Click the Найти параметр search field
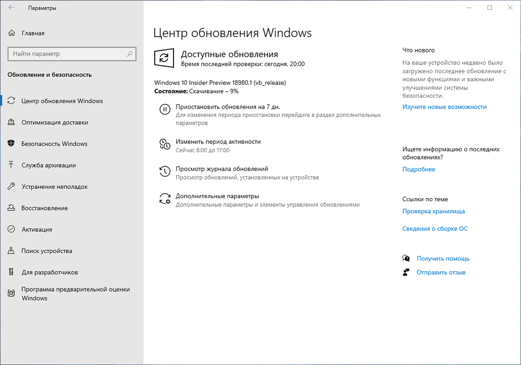This screenshot has width=521, height=365. 72,54
